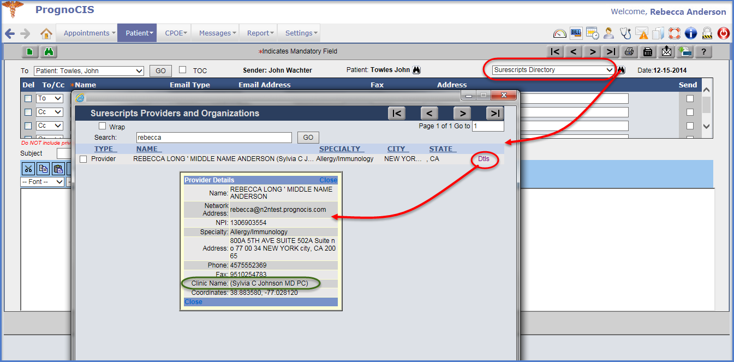This screenshot has height=362, width=734.
Task: Open the second Cc dropdown
Action: pyautogui.click(x=50, y=126)
